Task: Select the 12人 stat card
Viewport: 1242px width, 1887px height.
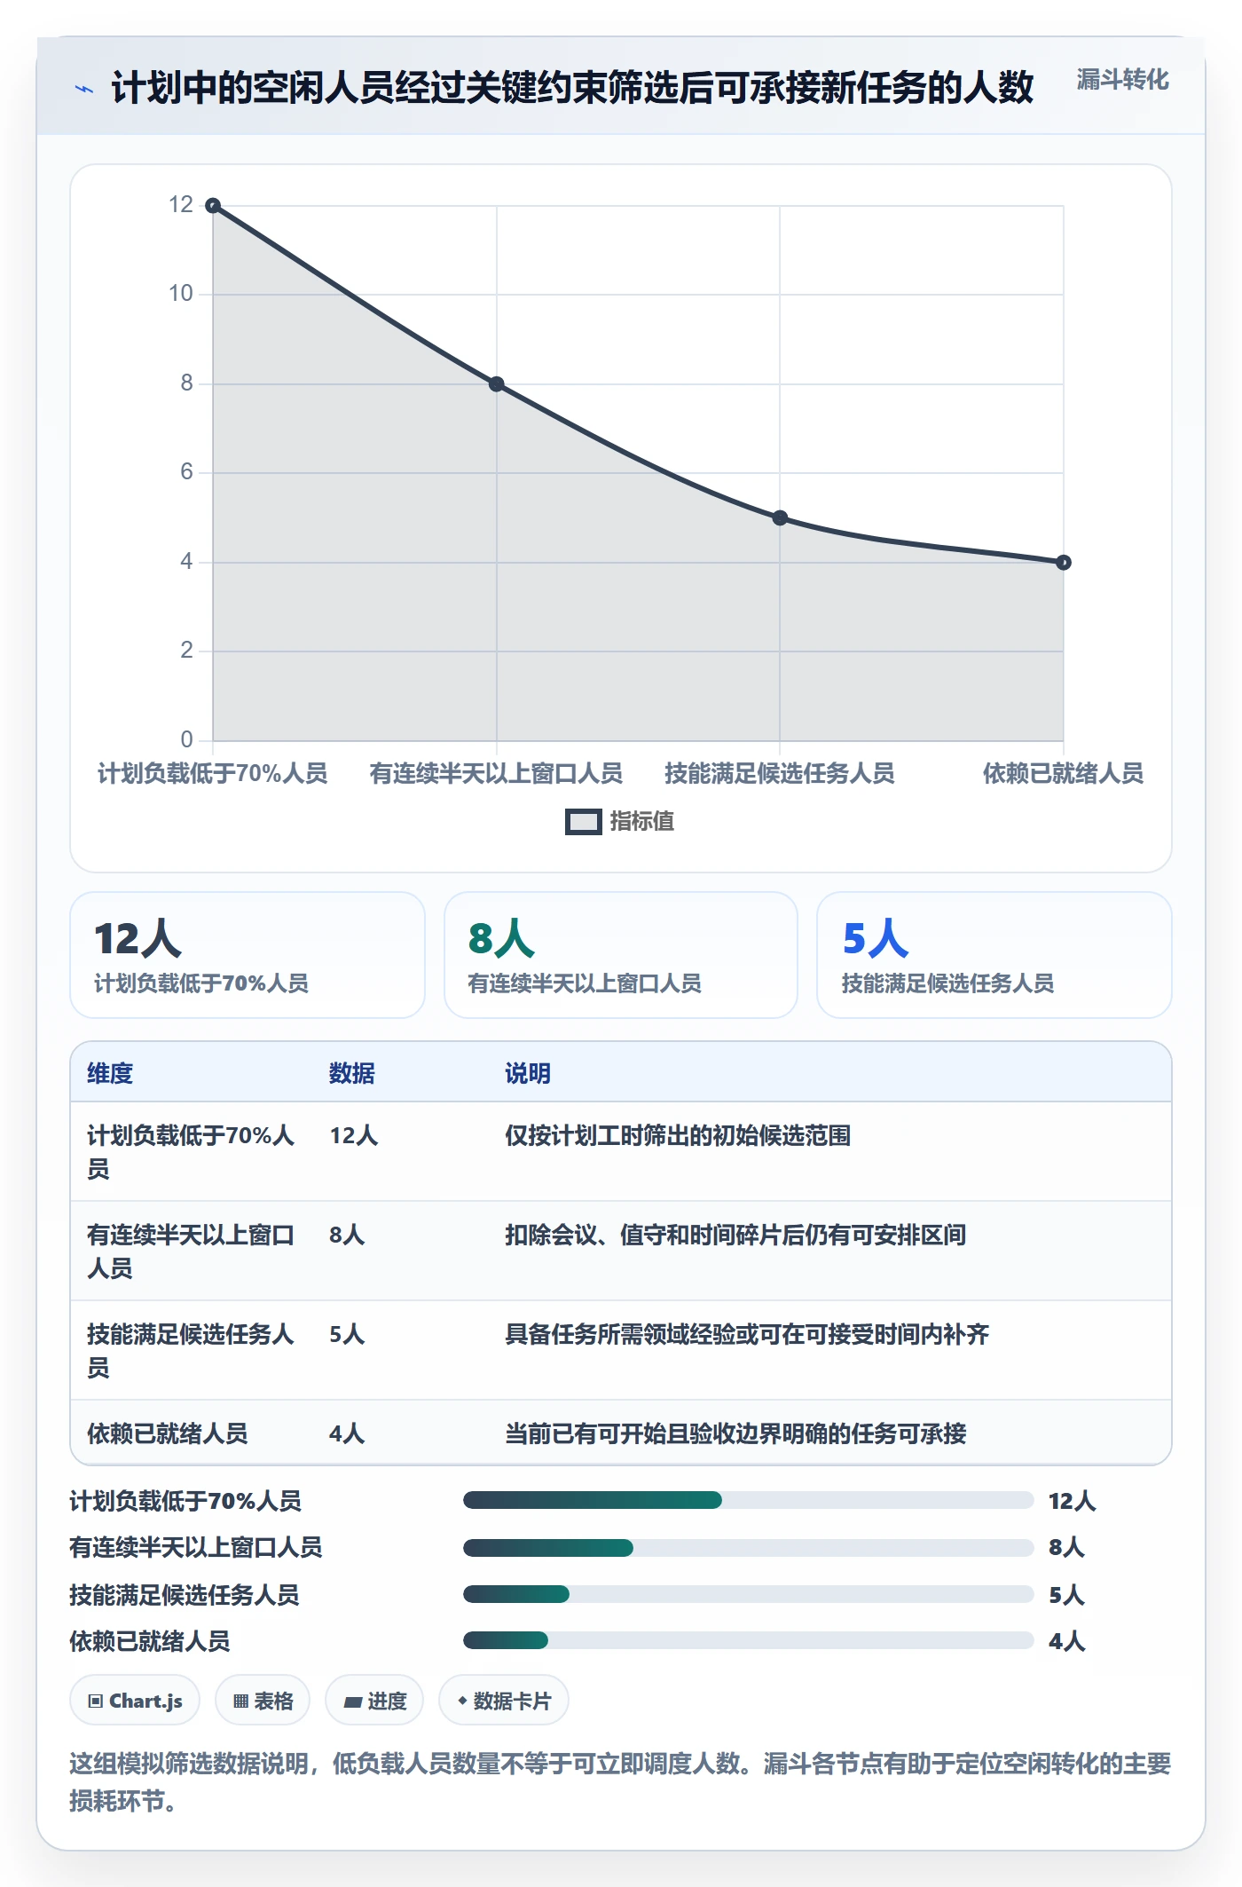Action: (x=248, y=955)
